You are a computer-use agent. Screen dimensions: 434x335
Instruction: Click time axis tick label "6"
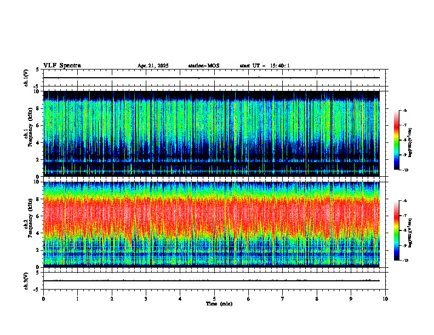249,299
